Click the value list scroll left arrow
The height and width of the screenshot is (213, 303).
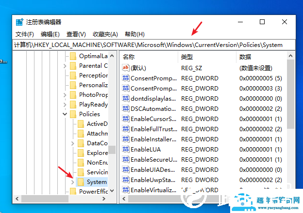point(124,199)
